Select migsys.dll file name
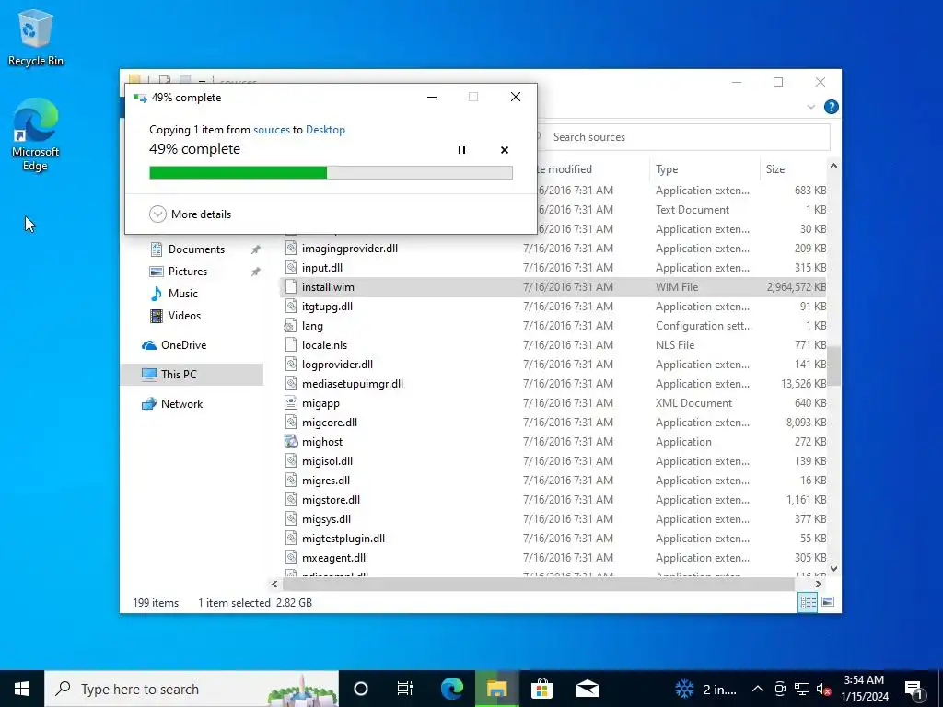 pos(326,519)
